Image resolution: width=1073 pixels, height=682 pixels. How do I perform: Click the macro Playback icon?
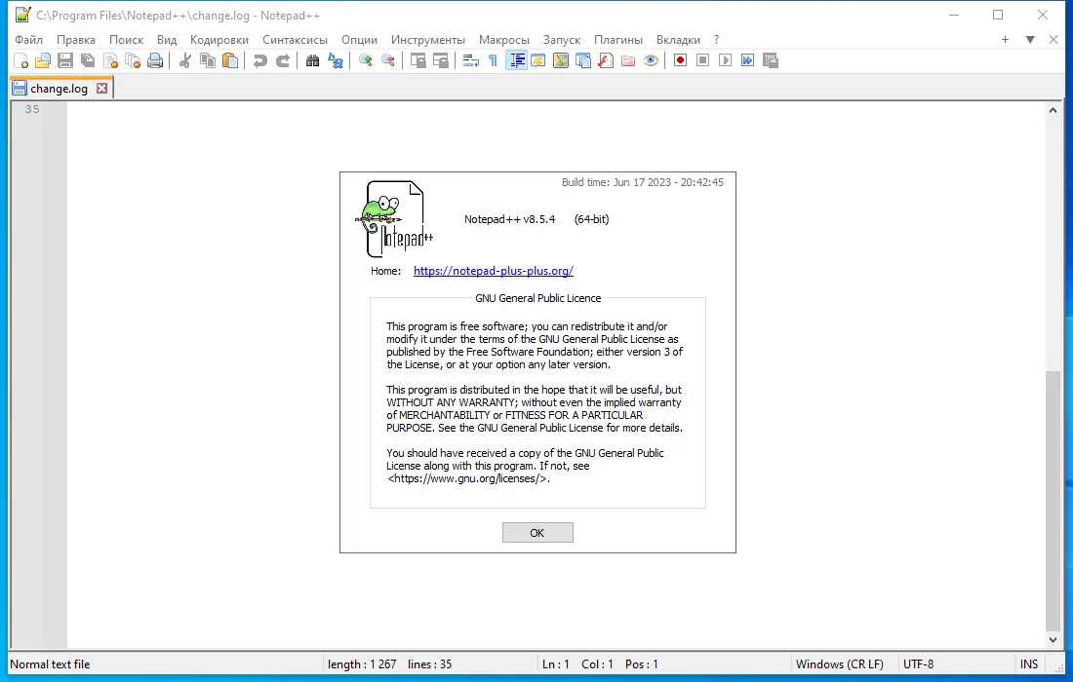pyautogui.click(x=726, y=60)
